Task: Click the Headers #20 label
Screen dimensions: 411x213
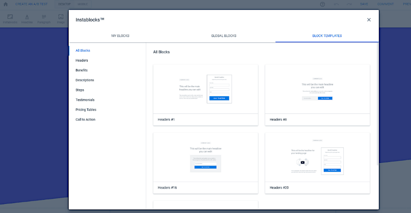Action: (x=279, y=188)
